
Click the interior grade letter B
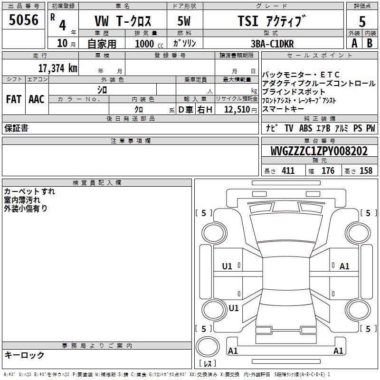point(370,43)
